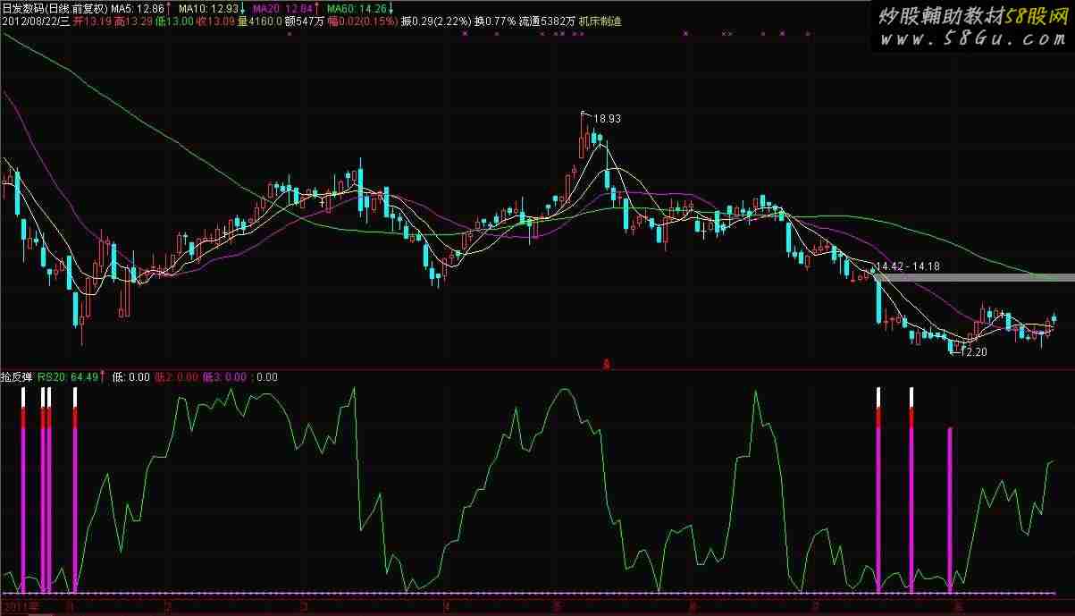Click the red info marker on divider

click(607, 363)
